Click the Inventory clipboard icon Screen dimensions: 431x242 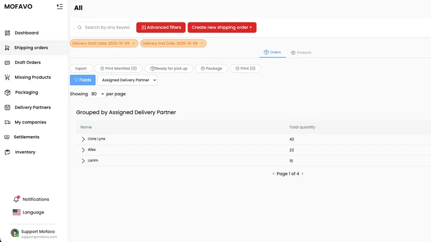8,152
